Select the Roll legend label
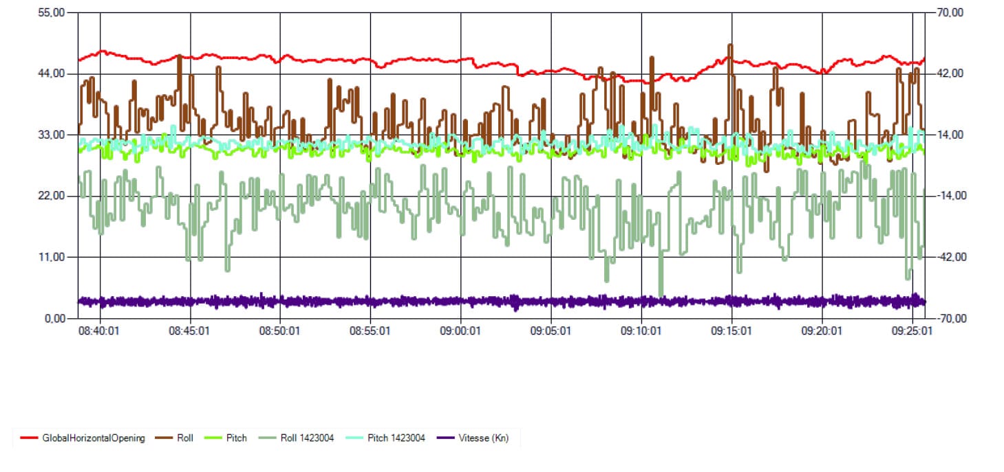This screenshot has width=1004, height=472. coord(185,438)
